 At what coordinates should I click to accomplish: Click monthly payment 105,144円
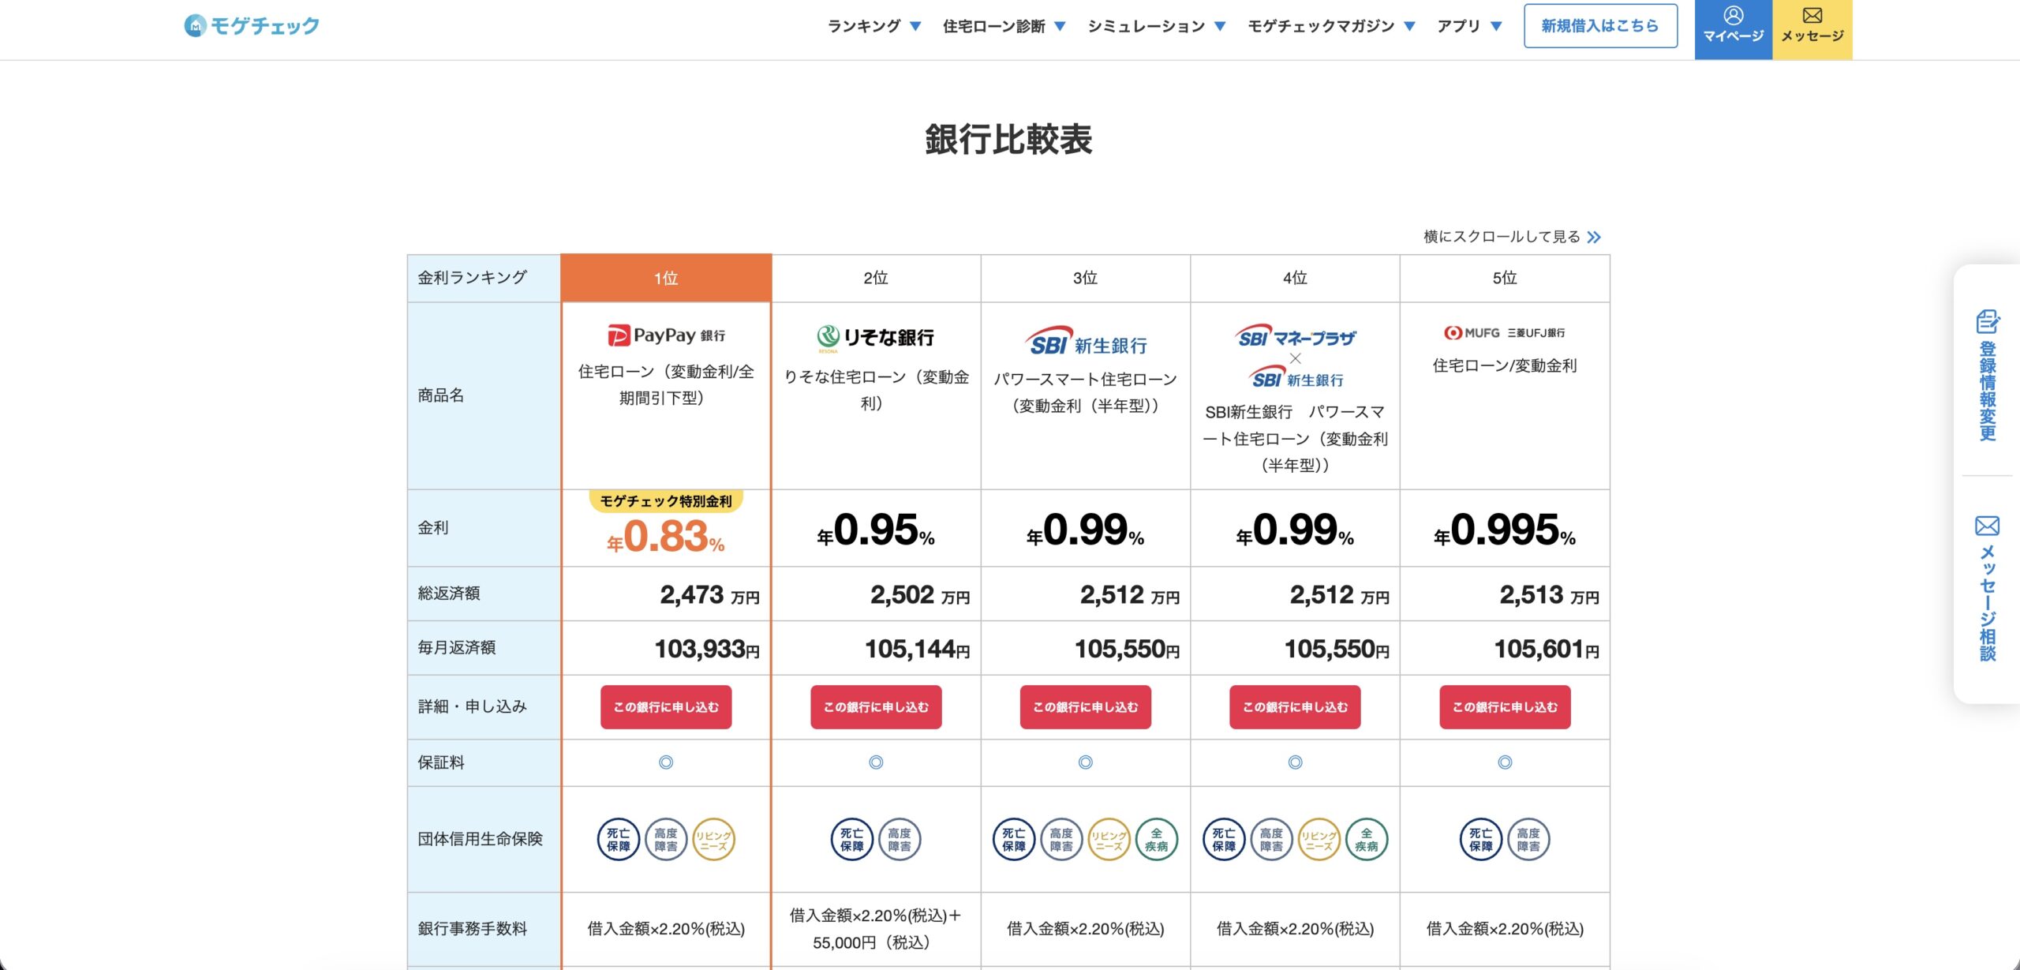(917, 649)
